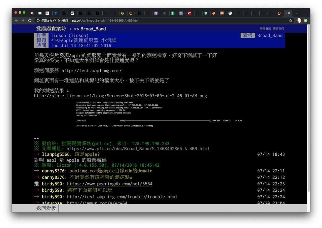Click comment 不過竟然有這神奇的測速點w
322x228 pixels.
click(x=101, y=177)
